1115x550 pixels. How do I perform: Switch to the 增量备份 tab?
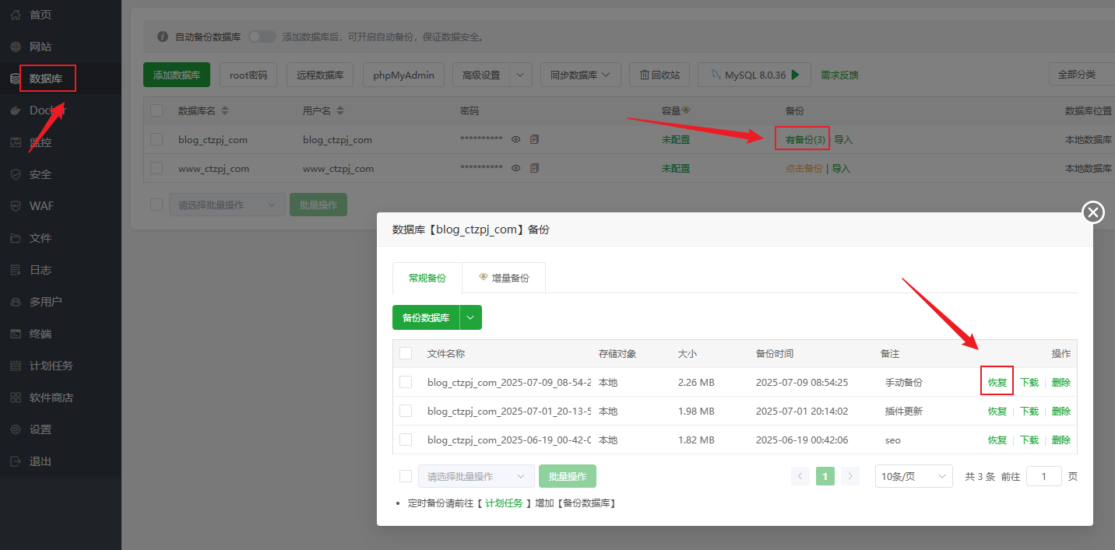[504, 278]
